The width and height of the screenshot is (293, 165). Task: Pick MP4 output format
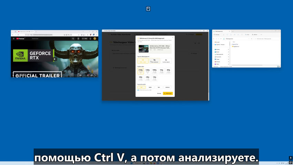click(141, 87)
